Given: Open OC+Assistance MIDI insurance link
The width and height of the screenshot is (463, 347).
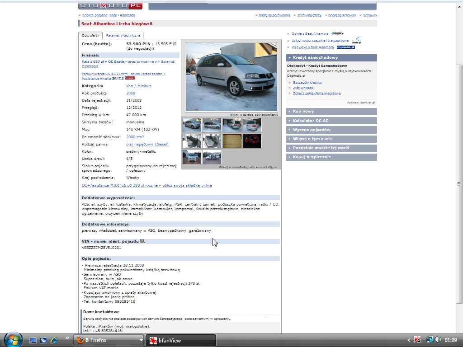Looking at the screenshot, I should click(147, 185).
